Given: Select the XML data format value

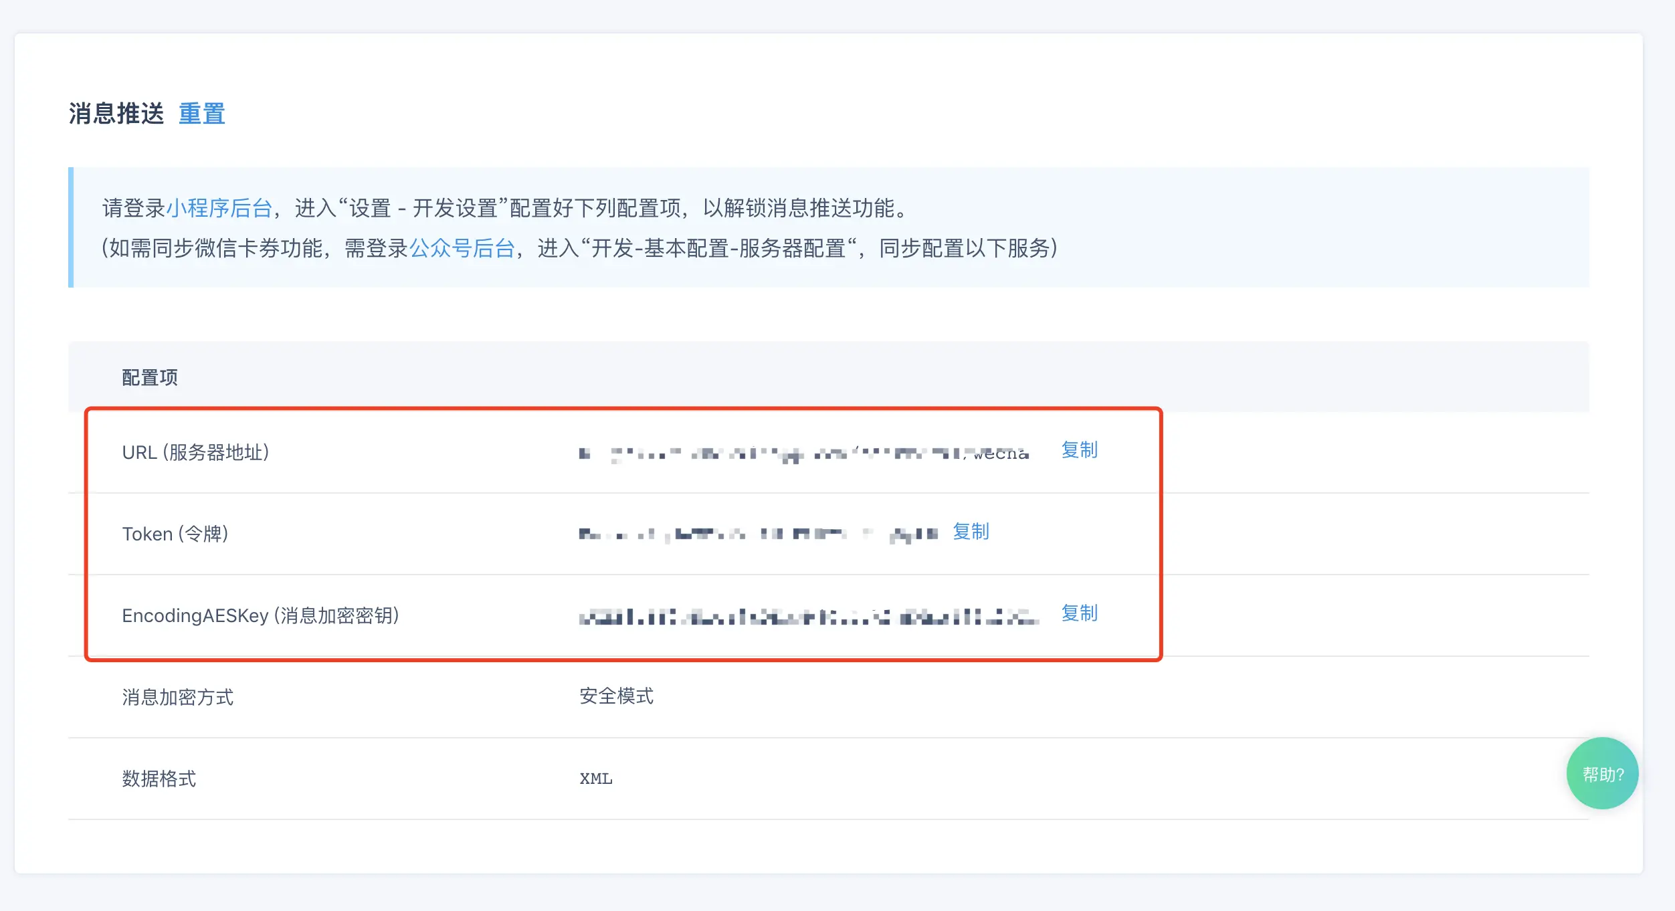Looking at the screenshot, I should 596,779.
